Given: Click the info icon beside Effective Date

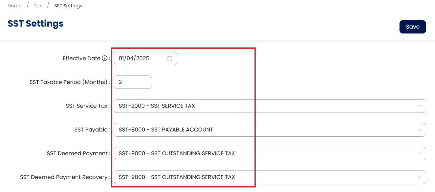Looking at the screenshot, I should point(104,59).
